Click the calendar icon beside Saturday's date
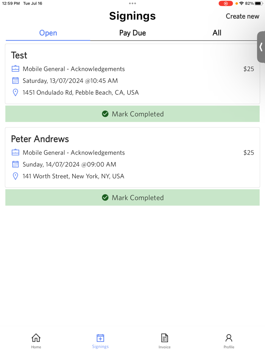265x354 pixels. tap(15, 80)
